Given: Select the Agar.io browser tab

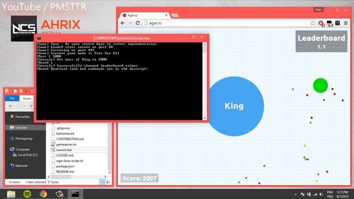Looking at the screenshot, I should 144,15.
